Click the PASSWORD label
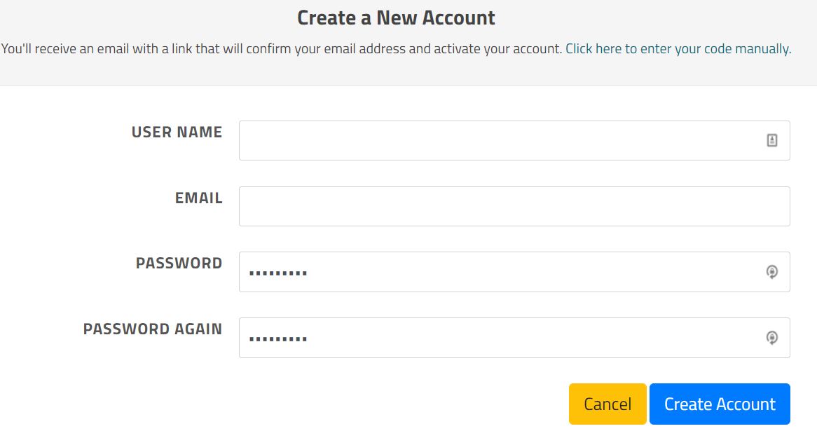 pyautogui.click(x=179, y=263)
